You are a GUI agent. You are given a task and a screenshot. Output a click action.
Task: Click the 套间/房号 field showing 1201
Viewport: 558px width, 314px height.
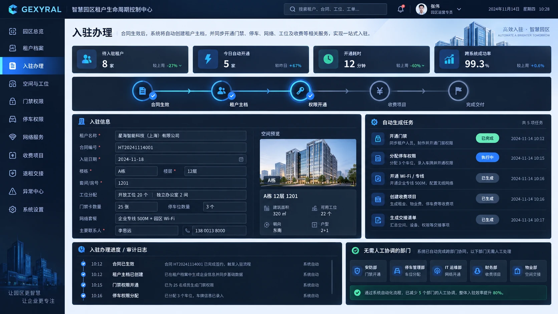[181, 183]
